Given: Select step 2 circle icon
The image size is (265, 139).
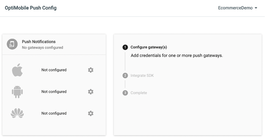Looking at the screenshot, I should [x=125, y=75].
